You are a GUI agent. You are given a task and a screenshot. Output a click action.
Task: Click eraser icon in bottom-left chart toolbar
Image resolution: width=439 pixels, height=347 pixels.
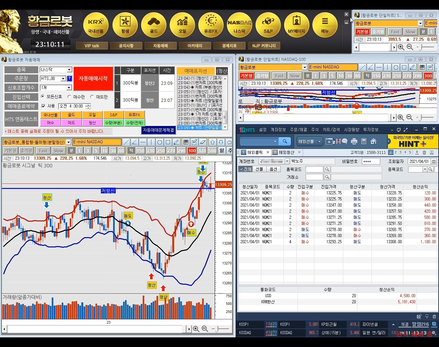point(203,142)
